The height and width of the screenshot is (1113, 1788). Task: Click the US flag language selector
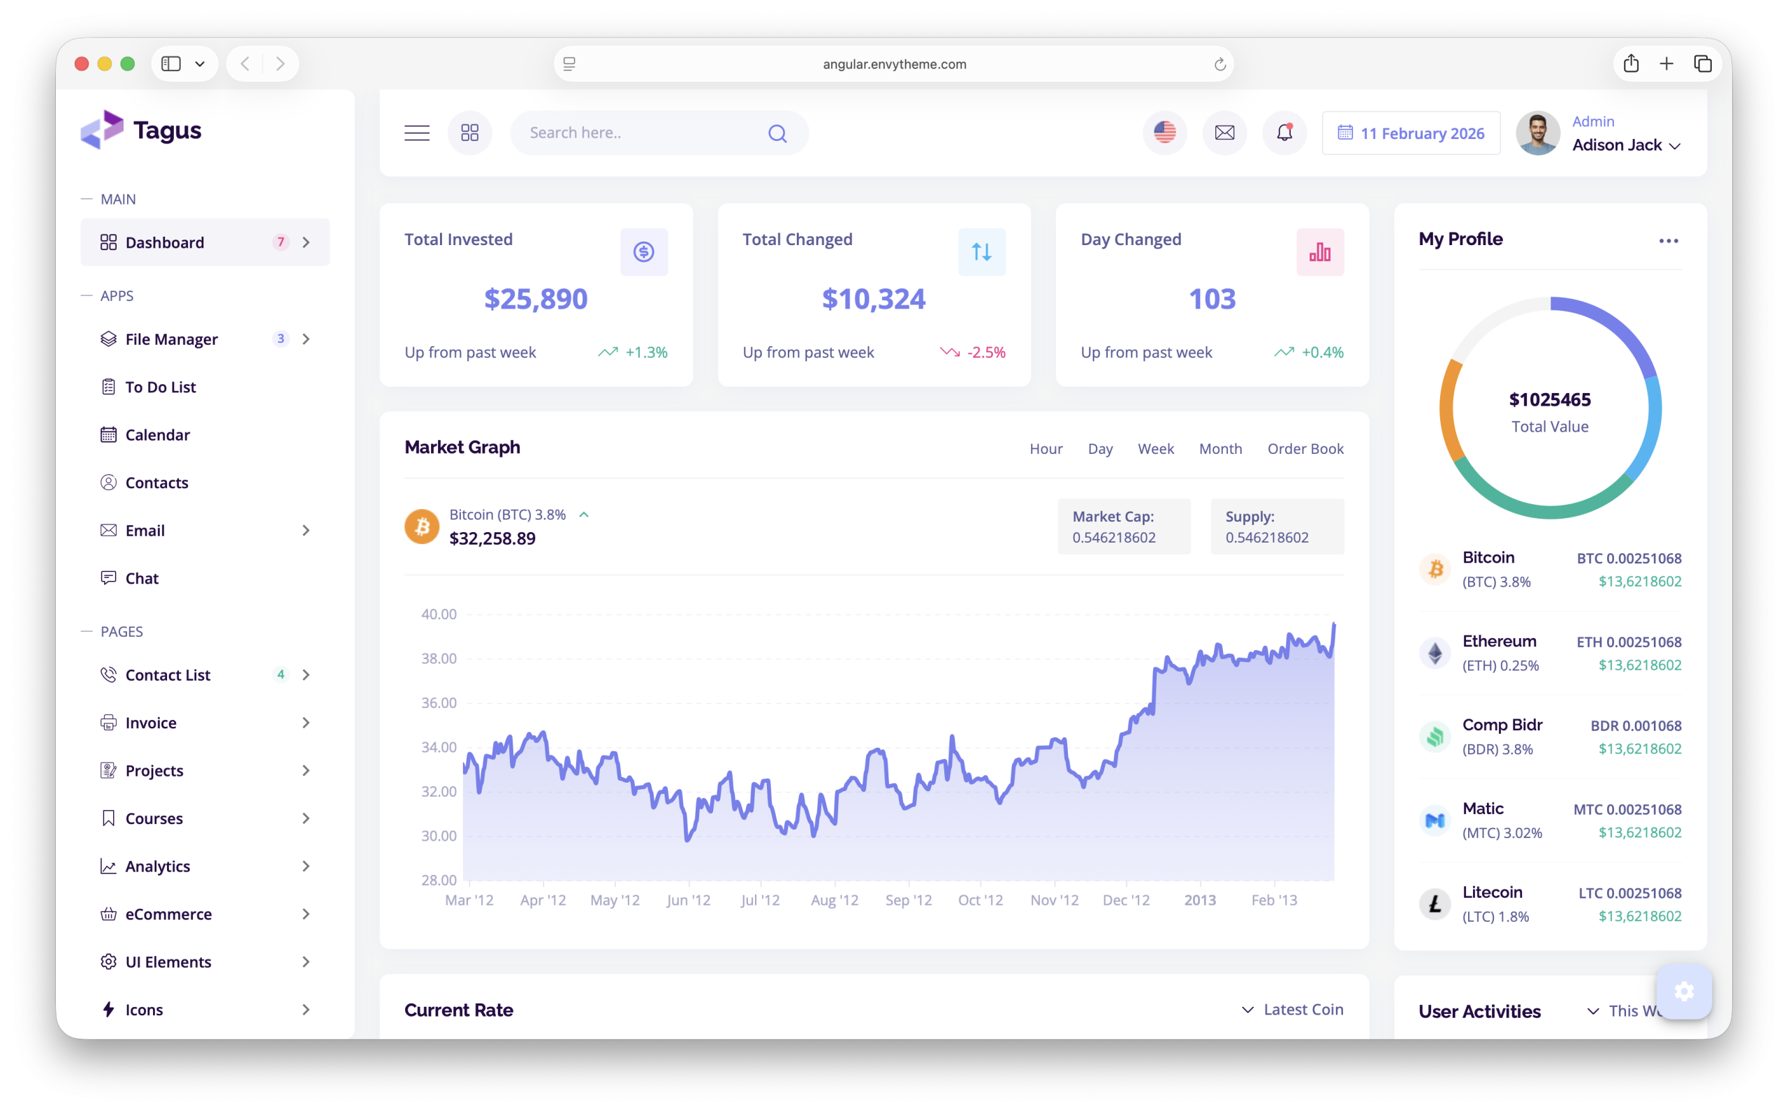click(1164, 133)
